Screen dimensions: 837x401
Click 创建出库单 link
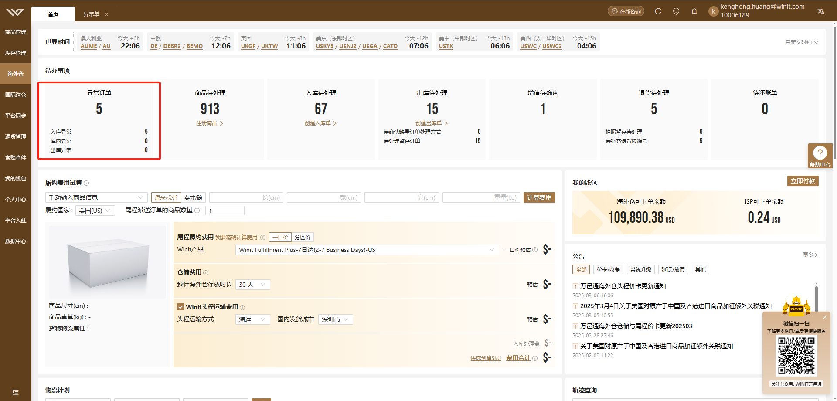click(x=432, y=123)
